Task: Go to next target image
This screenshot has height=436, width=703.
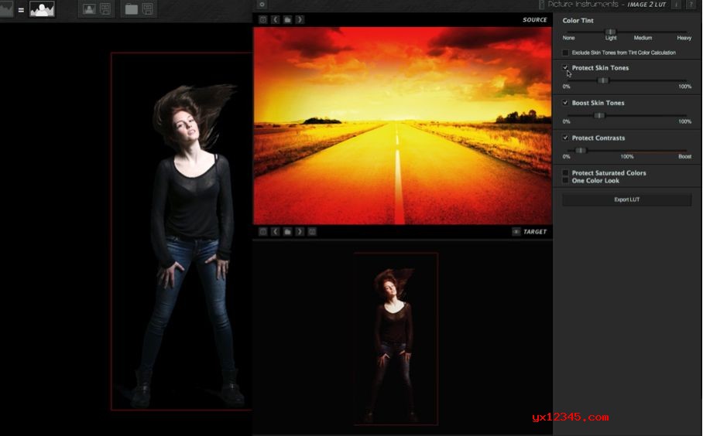Action: point(300,231)
